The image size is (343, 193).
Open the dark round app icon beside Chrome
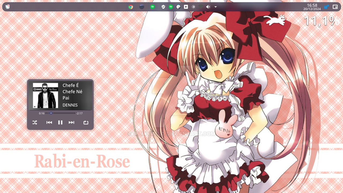pos(142,7)
